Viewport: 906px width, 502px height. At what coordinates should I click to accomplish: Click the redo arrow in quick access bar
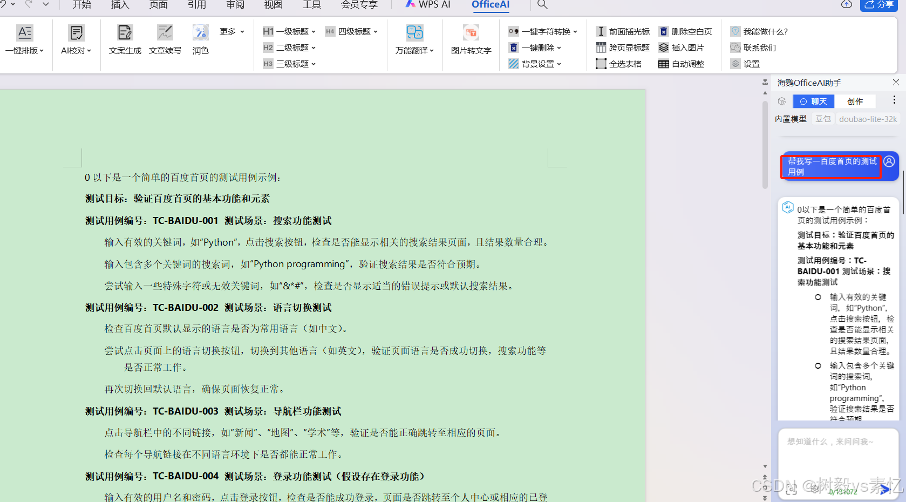point(29,4)
